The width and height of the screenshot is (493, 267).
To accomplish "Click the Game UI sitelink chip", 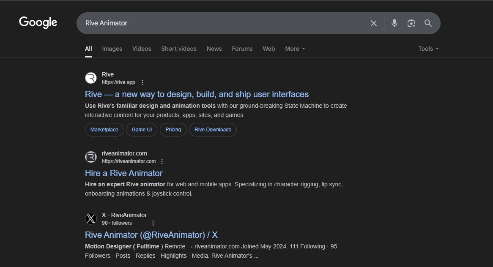I will [x=142, y=130].
